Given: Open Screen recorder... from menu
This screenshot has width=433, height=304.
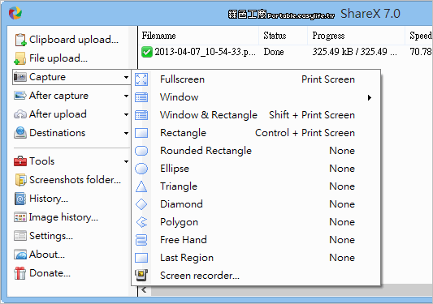Looking at the screenshot, I should point(256,276).
